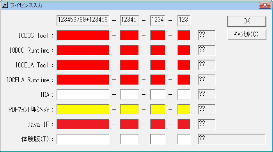
Task: Click the dialog title bar icon
Action: (5, 5)
